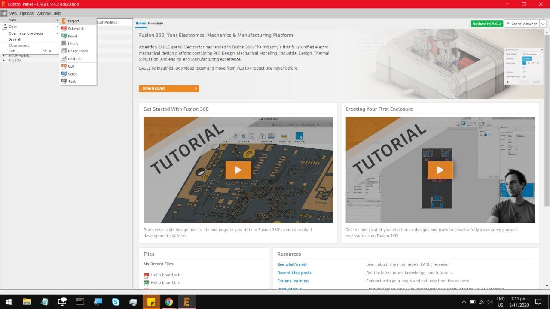The width and height of the screenshot is (550, 309).
Task: Open Skype from the taskbar
Action: (x=116, y=302)
